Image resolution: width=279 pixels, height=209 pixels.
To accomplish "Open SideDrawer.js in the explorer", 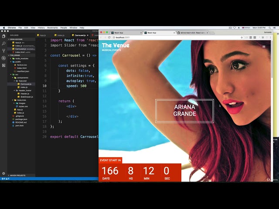I will pos(26,97).
